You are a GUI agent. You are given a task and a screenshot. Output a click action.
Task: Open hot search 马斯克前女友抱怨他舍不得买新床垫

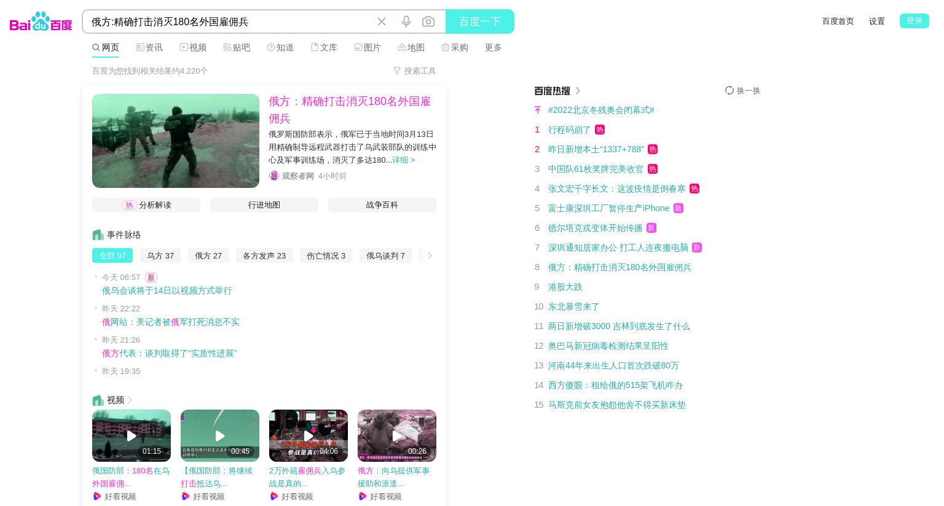point(617,405)
